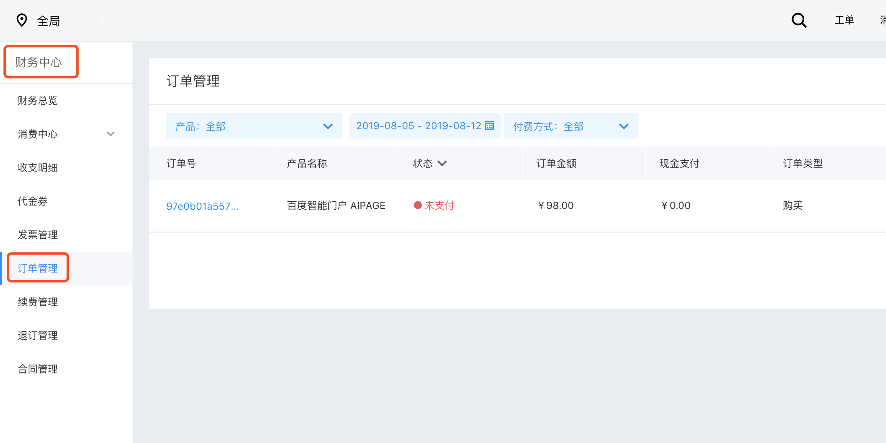Sort orders using the 状态 column arrow
This screenshot has height=443, width=886.
click(443, 163)
